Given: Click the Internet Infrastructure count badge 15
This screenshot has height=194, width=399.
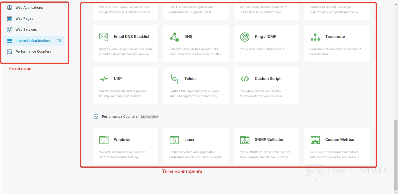Looking at the screenshot, I should coord(59,40).
